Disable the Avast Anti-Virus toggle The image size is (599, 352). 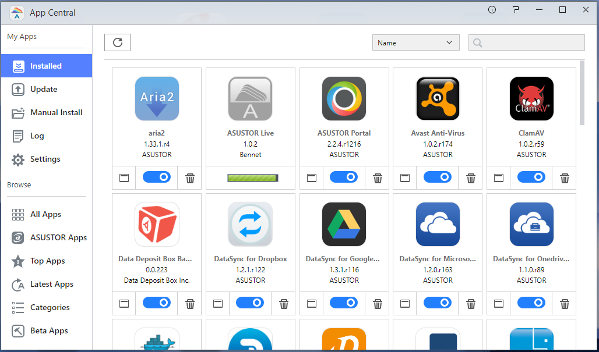click(x=438, y=177)
